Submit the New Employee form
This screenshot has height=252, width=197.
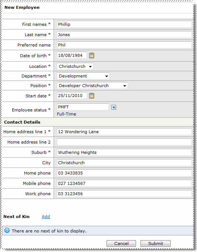(156, 244)
